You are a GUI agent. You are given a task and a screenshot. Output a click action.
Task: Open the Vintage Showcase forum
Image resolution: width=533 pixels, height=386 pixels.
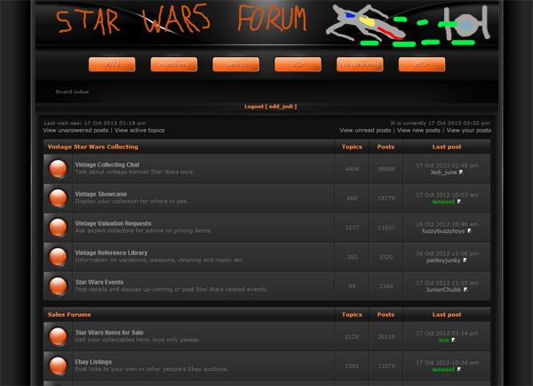click(101, 194)
